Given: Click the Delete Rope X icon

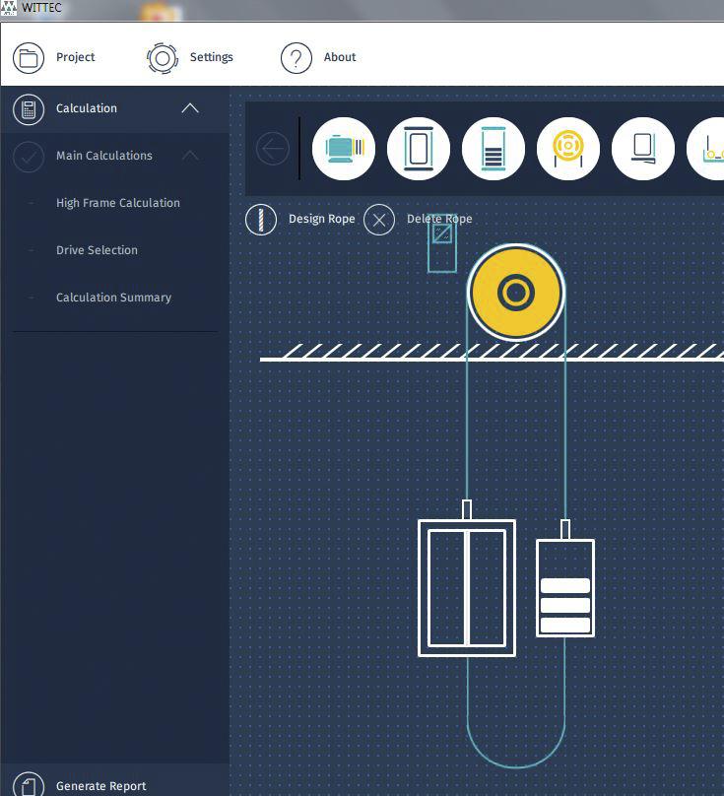Looking at the screenshot, I should [379, 220].
